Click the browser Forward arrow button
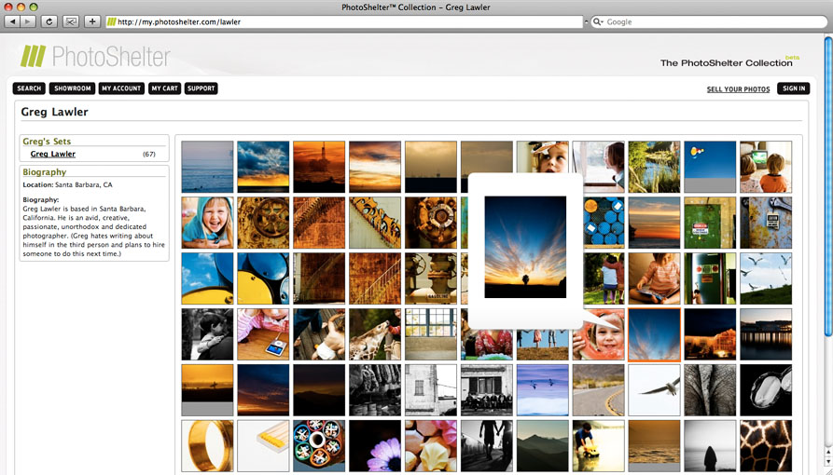The width and height of the screenshot is (833, 475). coord(28,21)
